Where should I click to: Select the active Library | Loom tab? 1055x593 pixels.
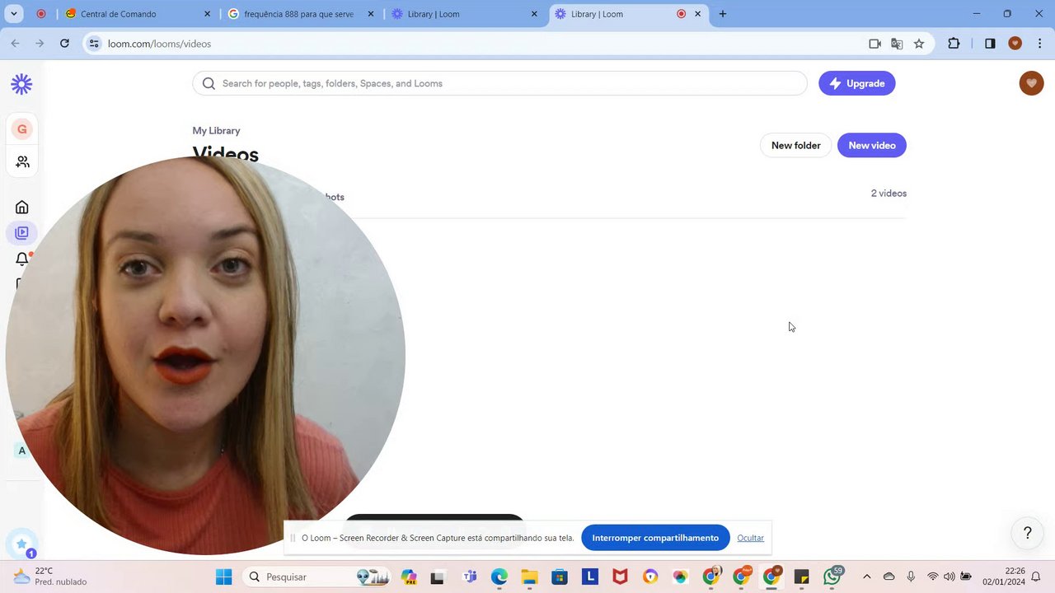click(x=630, y=14)
